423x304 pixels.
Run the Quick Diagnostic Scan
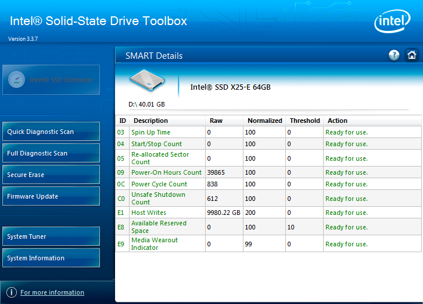click(x=51, y=132)
